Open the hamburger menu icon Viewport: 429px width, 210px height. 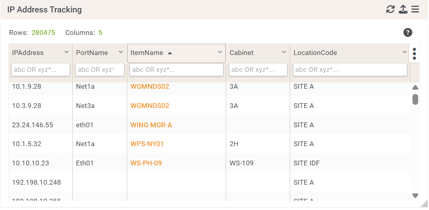point(415,9)
